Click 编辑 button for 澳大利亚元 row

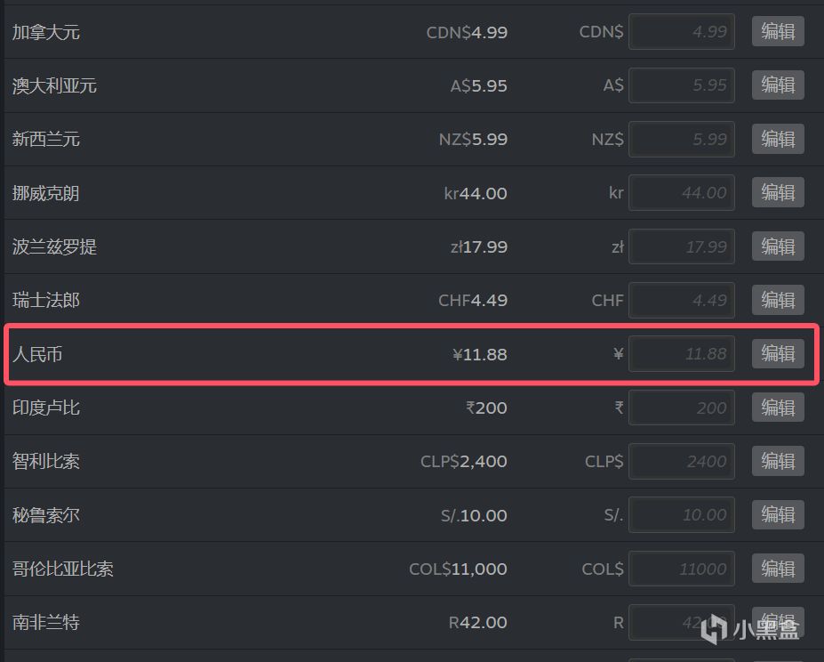(x=778, y=85)
